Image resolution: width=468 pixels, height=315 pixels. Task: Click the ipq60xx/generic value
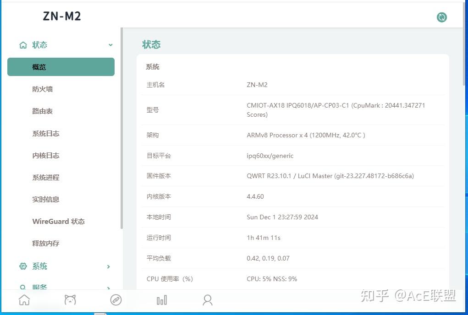tap(270, 156)
